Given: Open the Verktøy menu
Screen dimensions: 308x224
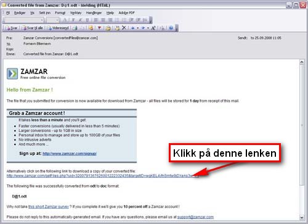Looking at the screenshot, I should (76, 13).
